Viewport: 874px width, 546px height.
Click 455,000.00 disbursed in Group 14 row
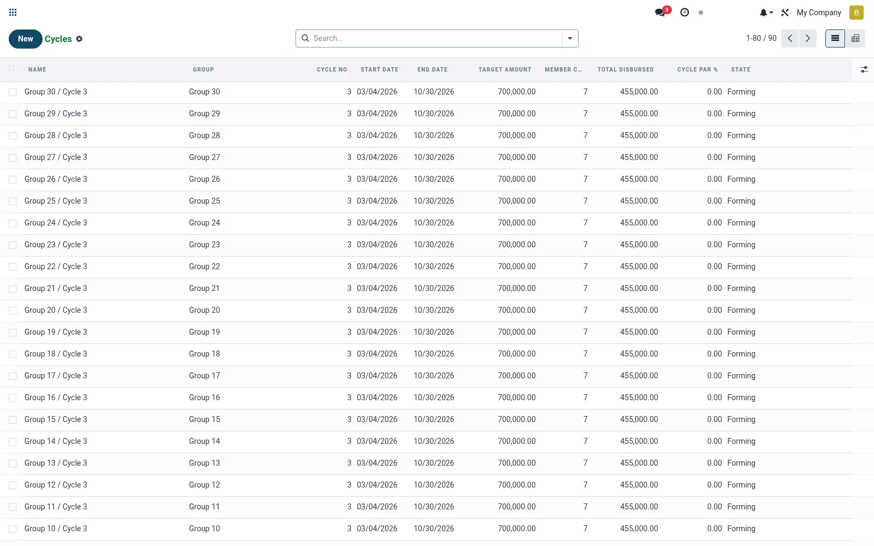click(639, 441)
